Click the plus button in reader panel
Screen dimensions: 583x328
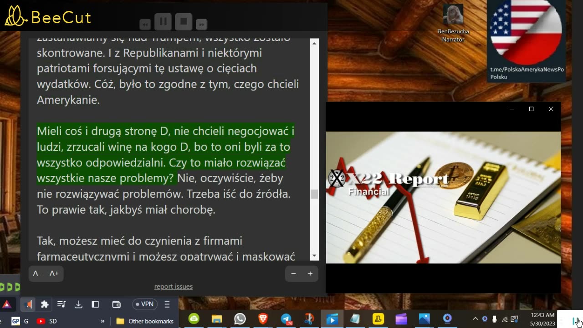310,273
